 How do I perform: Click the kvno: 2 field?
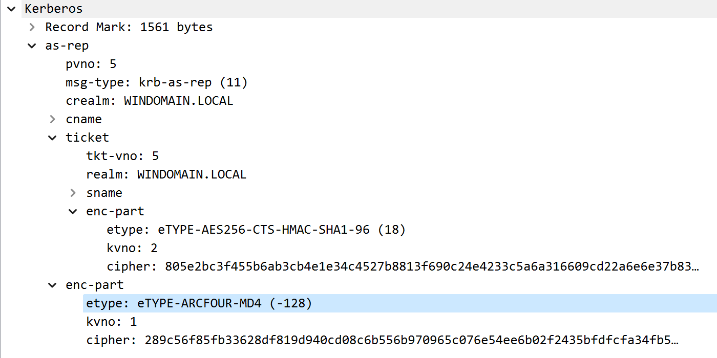click(x=132, y=248)
